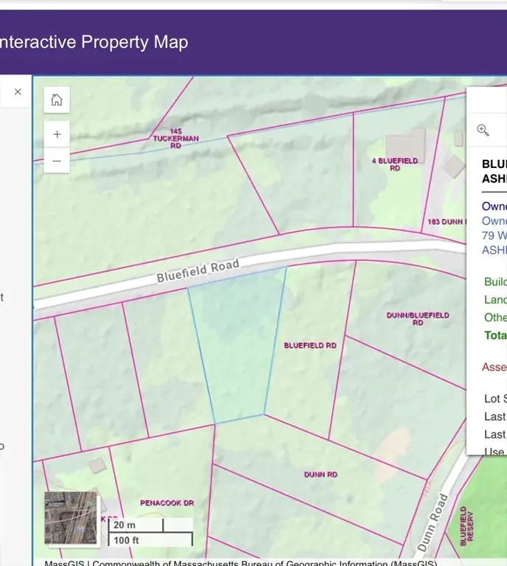Click the Interactive Property Map header title

pos(94,42)
